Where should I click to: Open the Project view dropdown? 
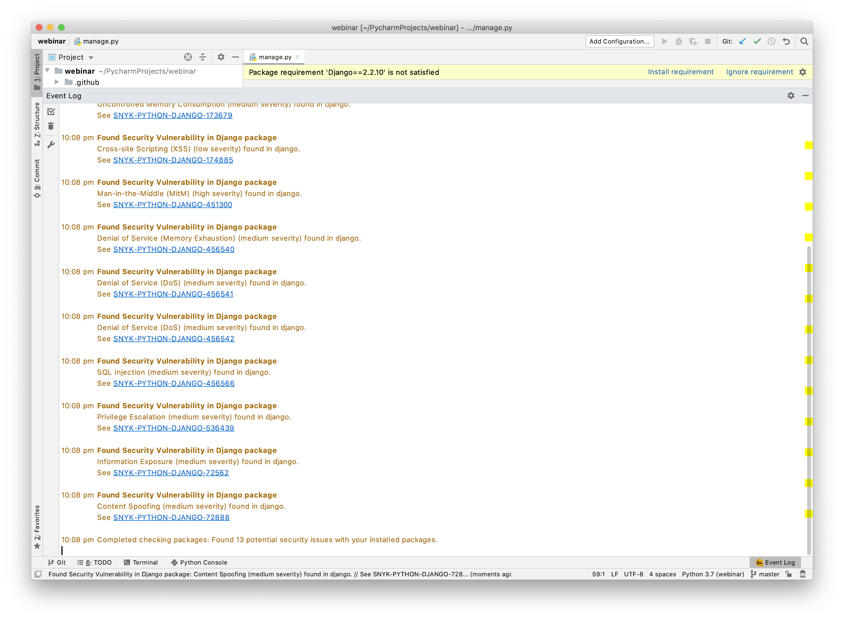[x=91, y=58]
